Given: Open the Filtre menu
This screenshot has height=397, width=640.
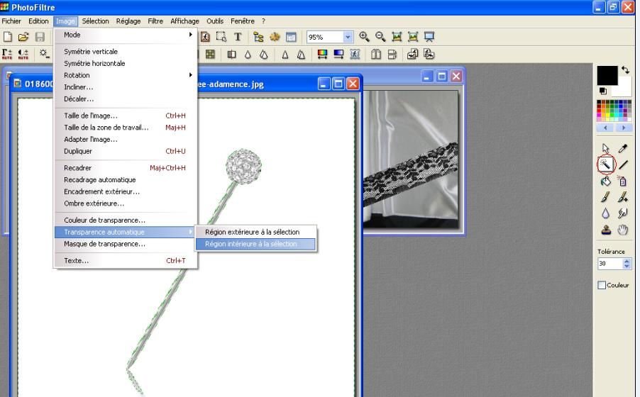Looking at the screenshot, I should 155,21.
